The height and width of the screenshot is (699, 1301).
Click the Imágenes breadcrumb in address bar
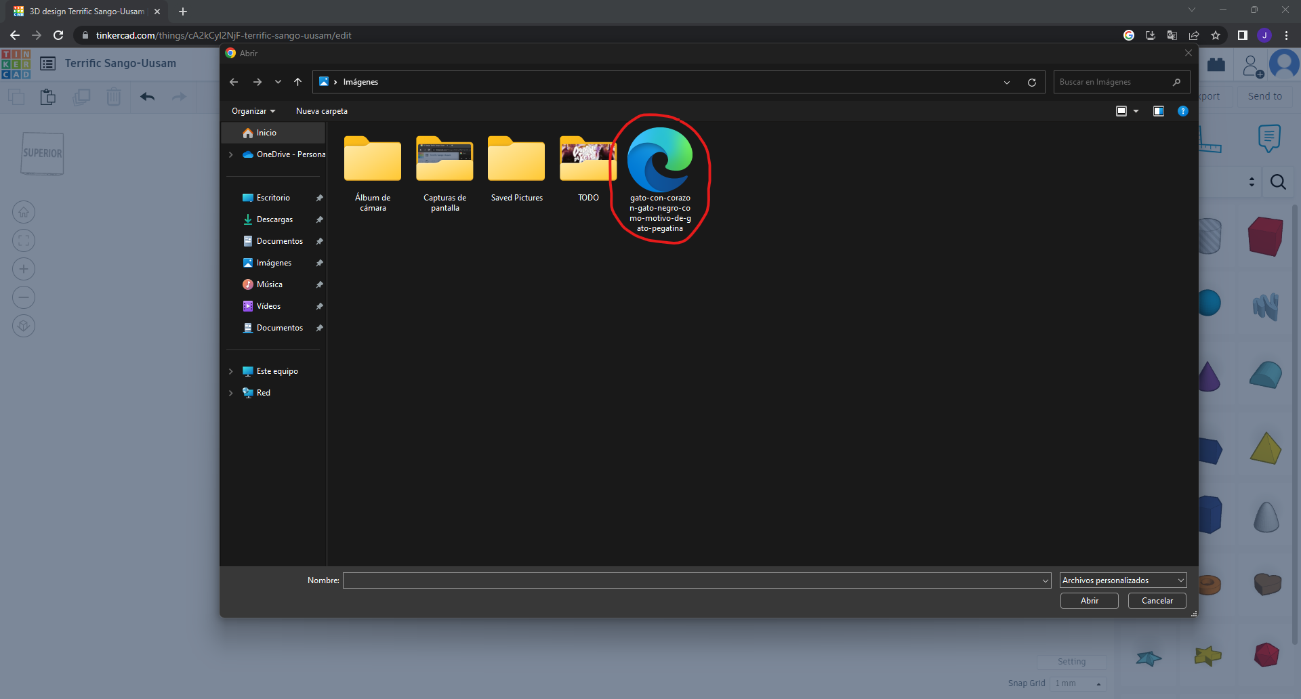[x=360, y=82]
